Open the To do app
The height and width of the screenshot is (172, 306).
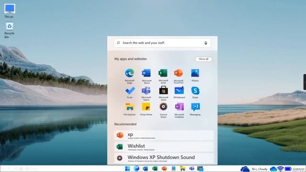130,90
